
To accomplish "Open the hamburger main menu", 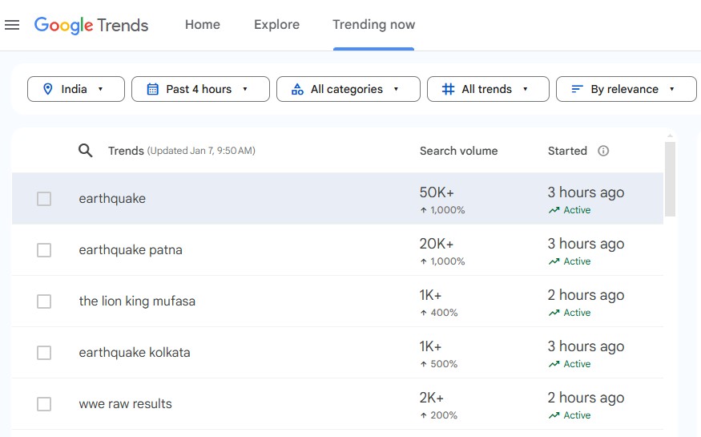I will pos(12,25).
